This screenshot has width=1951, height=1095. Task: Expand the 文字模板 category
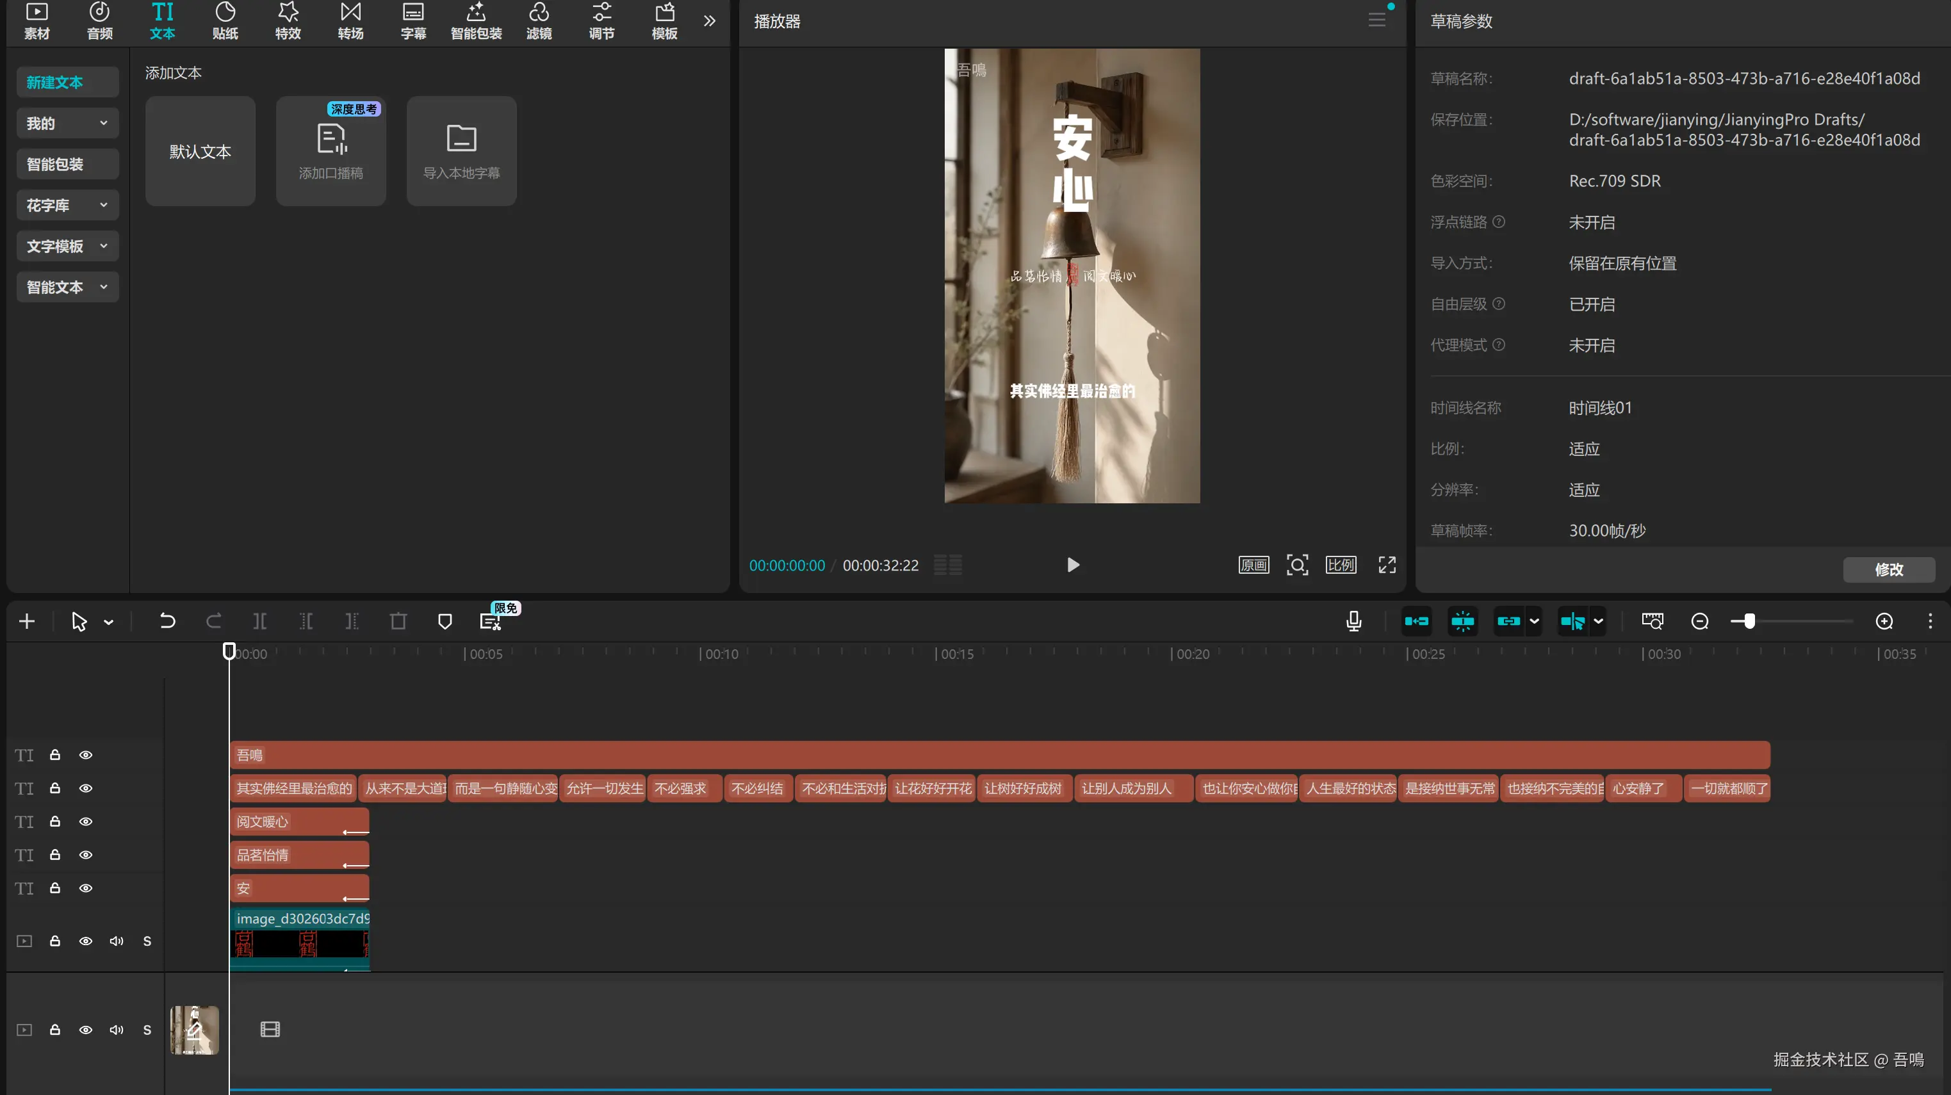pos(67,246)
